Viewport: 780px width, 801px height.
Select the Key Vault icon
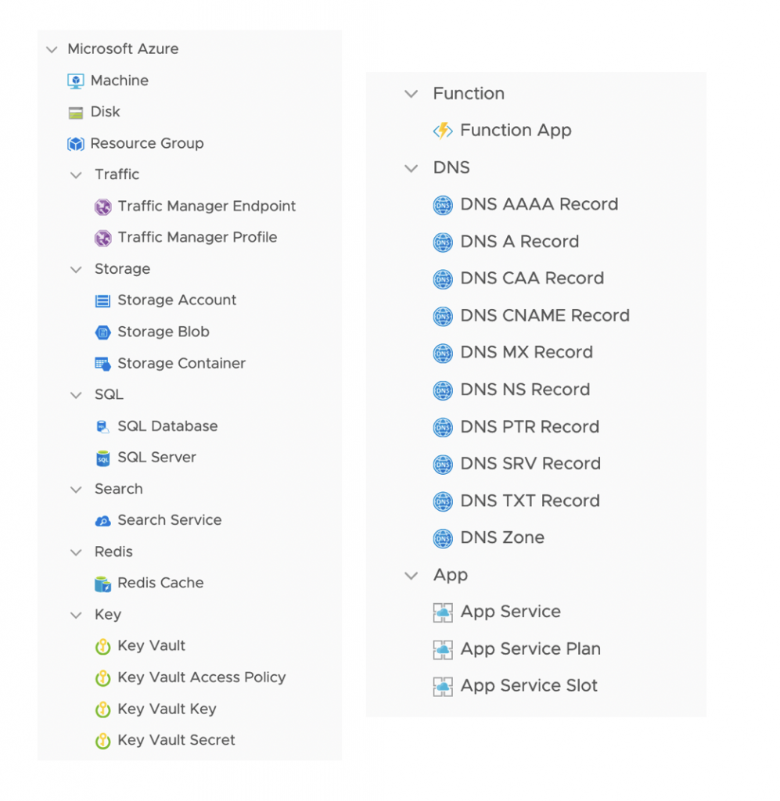tap(102, 645)
